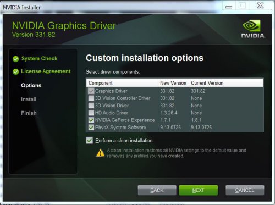Select the Install step in sidebar
This screenshot has height=205, width=275.
tap(29, 99)
